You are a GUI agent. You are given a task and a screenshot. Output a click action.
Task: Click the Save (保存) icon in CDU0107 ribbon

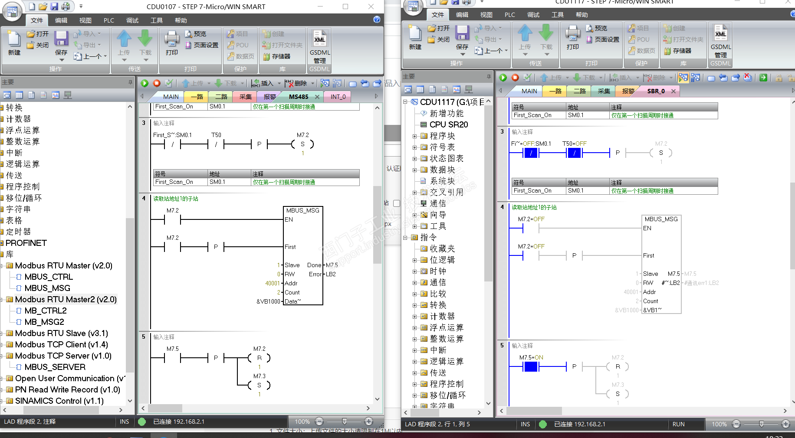61,39
